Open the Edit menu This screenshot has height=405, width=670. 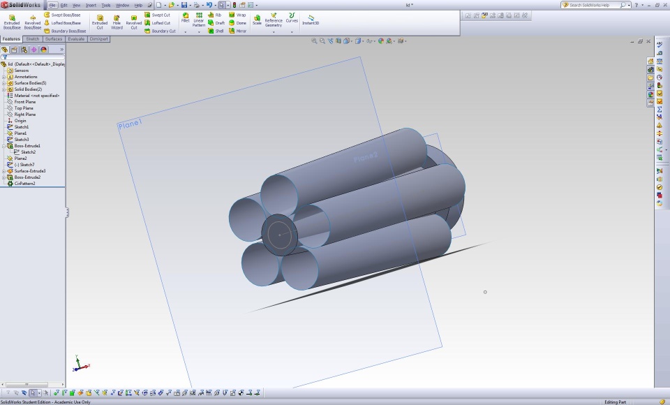coord(64,5)
